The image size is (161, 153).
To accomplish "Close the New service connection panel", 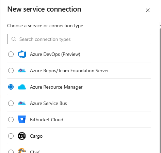I will click(x=148, y=10).
